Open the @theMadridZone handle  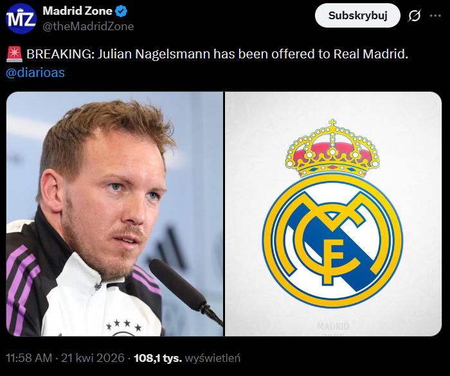tap(89, 26)
